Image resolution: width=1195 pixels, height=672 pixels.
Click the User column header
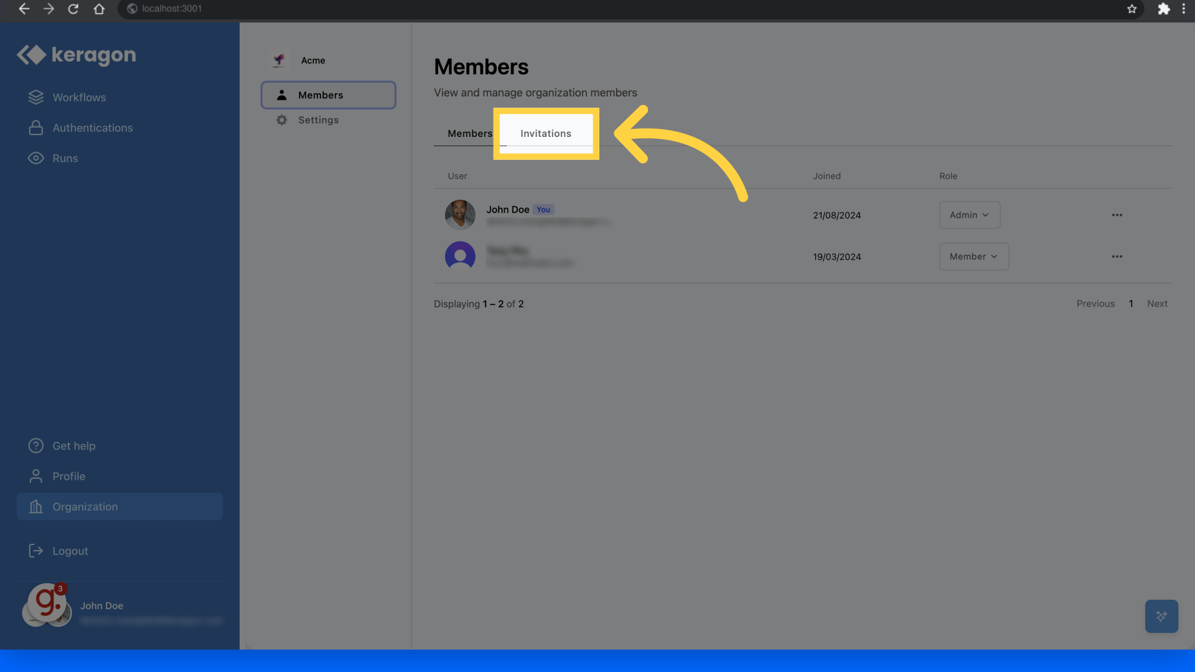(457, 177)
